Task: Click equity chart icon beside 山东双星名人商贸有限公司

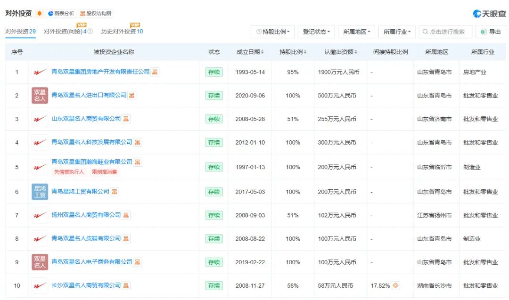Action: point(126,119)
